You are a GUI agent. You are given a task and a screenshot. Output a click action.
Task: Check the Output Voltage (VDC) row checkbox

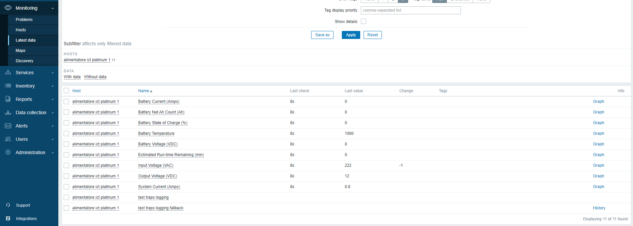click(x=66, y=176)
